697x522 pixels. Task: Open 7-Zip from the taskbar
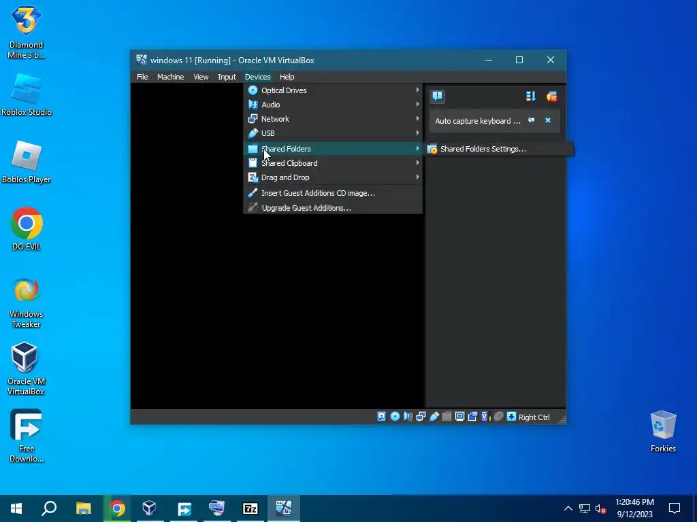point(250,508)
